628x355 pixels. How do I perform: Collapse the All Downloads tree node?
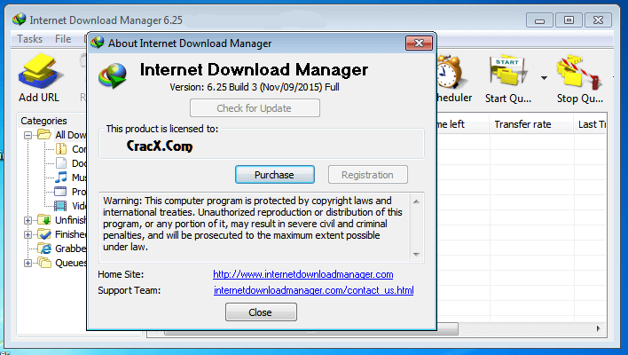[27, 135]
